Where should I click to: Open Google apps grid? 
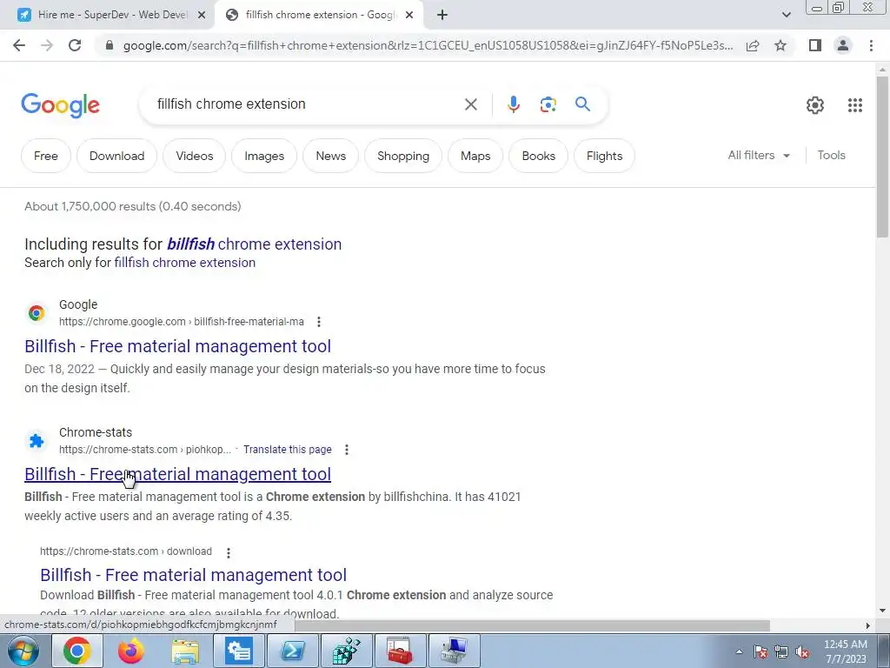pyautogui.click(x=855, y=105)
